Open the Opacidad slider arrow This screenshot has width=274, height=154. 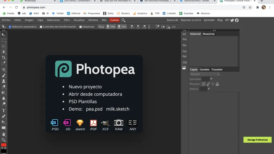211,79
